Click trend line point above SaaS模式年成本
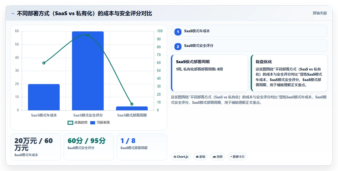Image resolution: width=338 pixels, height=171 pixels. (x=44, y=63)
